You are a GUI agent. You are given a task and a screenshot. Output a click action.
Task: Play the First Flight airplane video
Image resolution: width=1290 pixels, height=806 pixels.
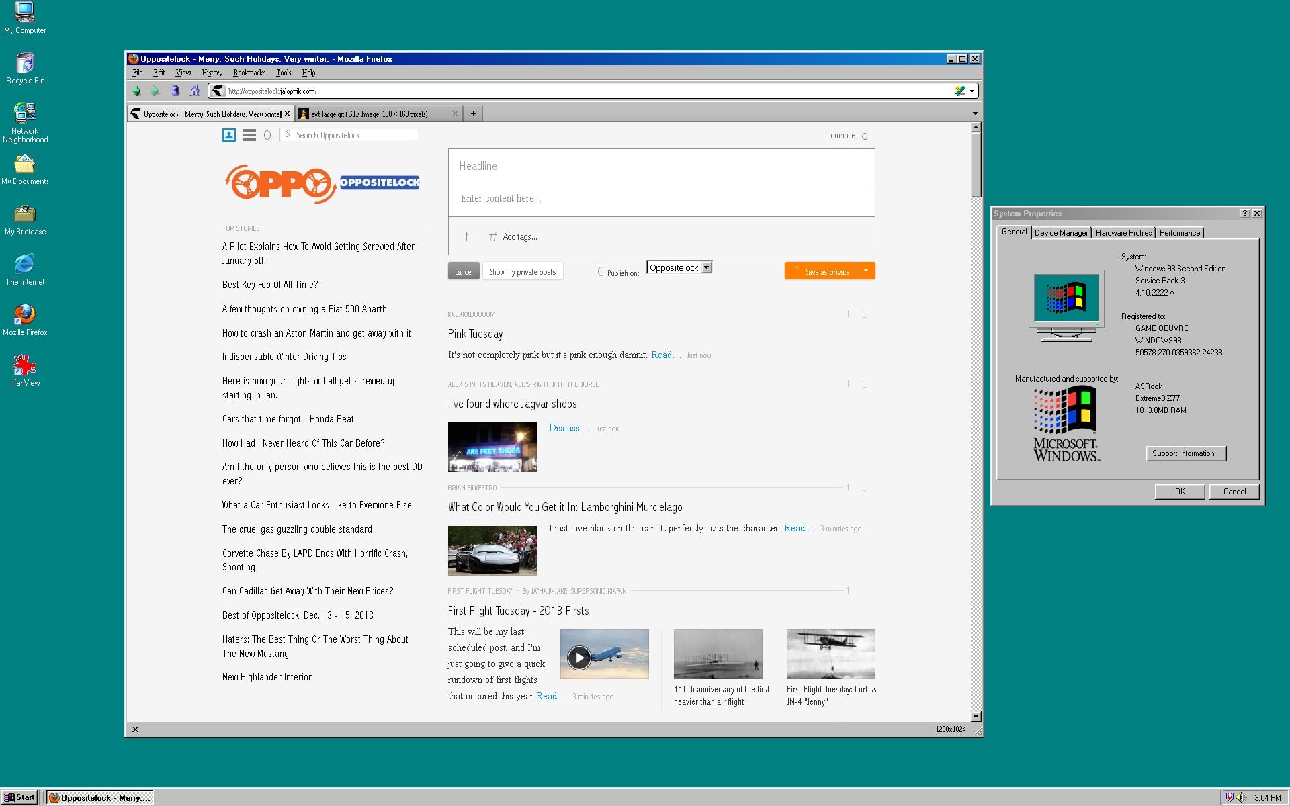coord(579,657)
